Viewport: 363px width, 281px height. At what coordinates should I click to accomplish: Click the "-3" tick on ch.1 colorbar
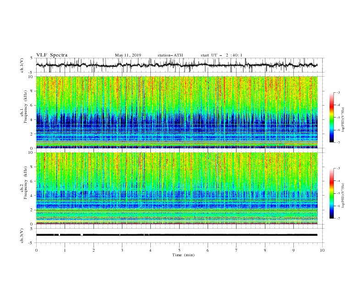click(x=338, y=92)
